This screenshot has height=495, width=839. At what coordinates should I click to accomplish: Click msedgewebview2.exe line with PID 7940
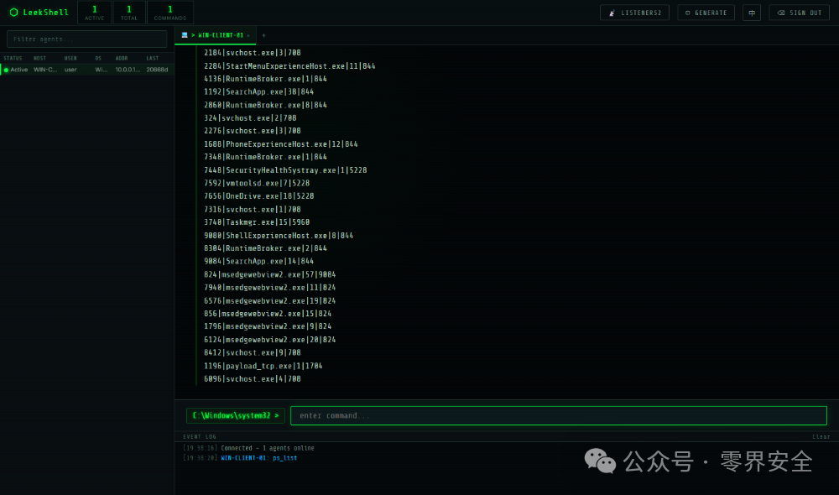coord(269,288)
